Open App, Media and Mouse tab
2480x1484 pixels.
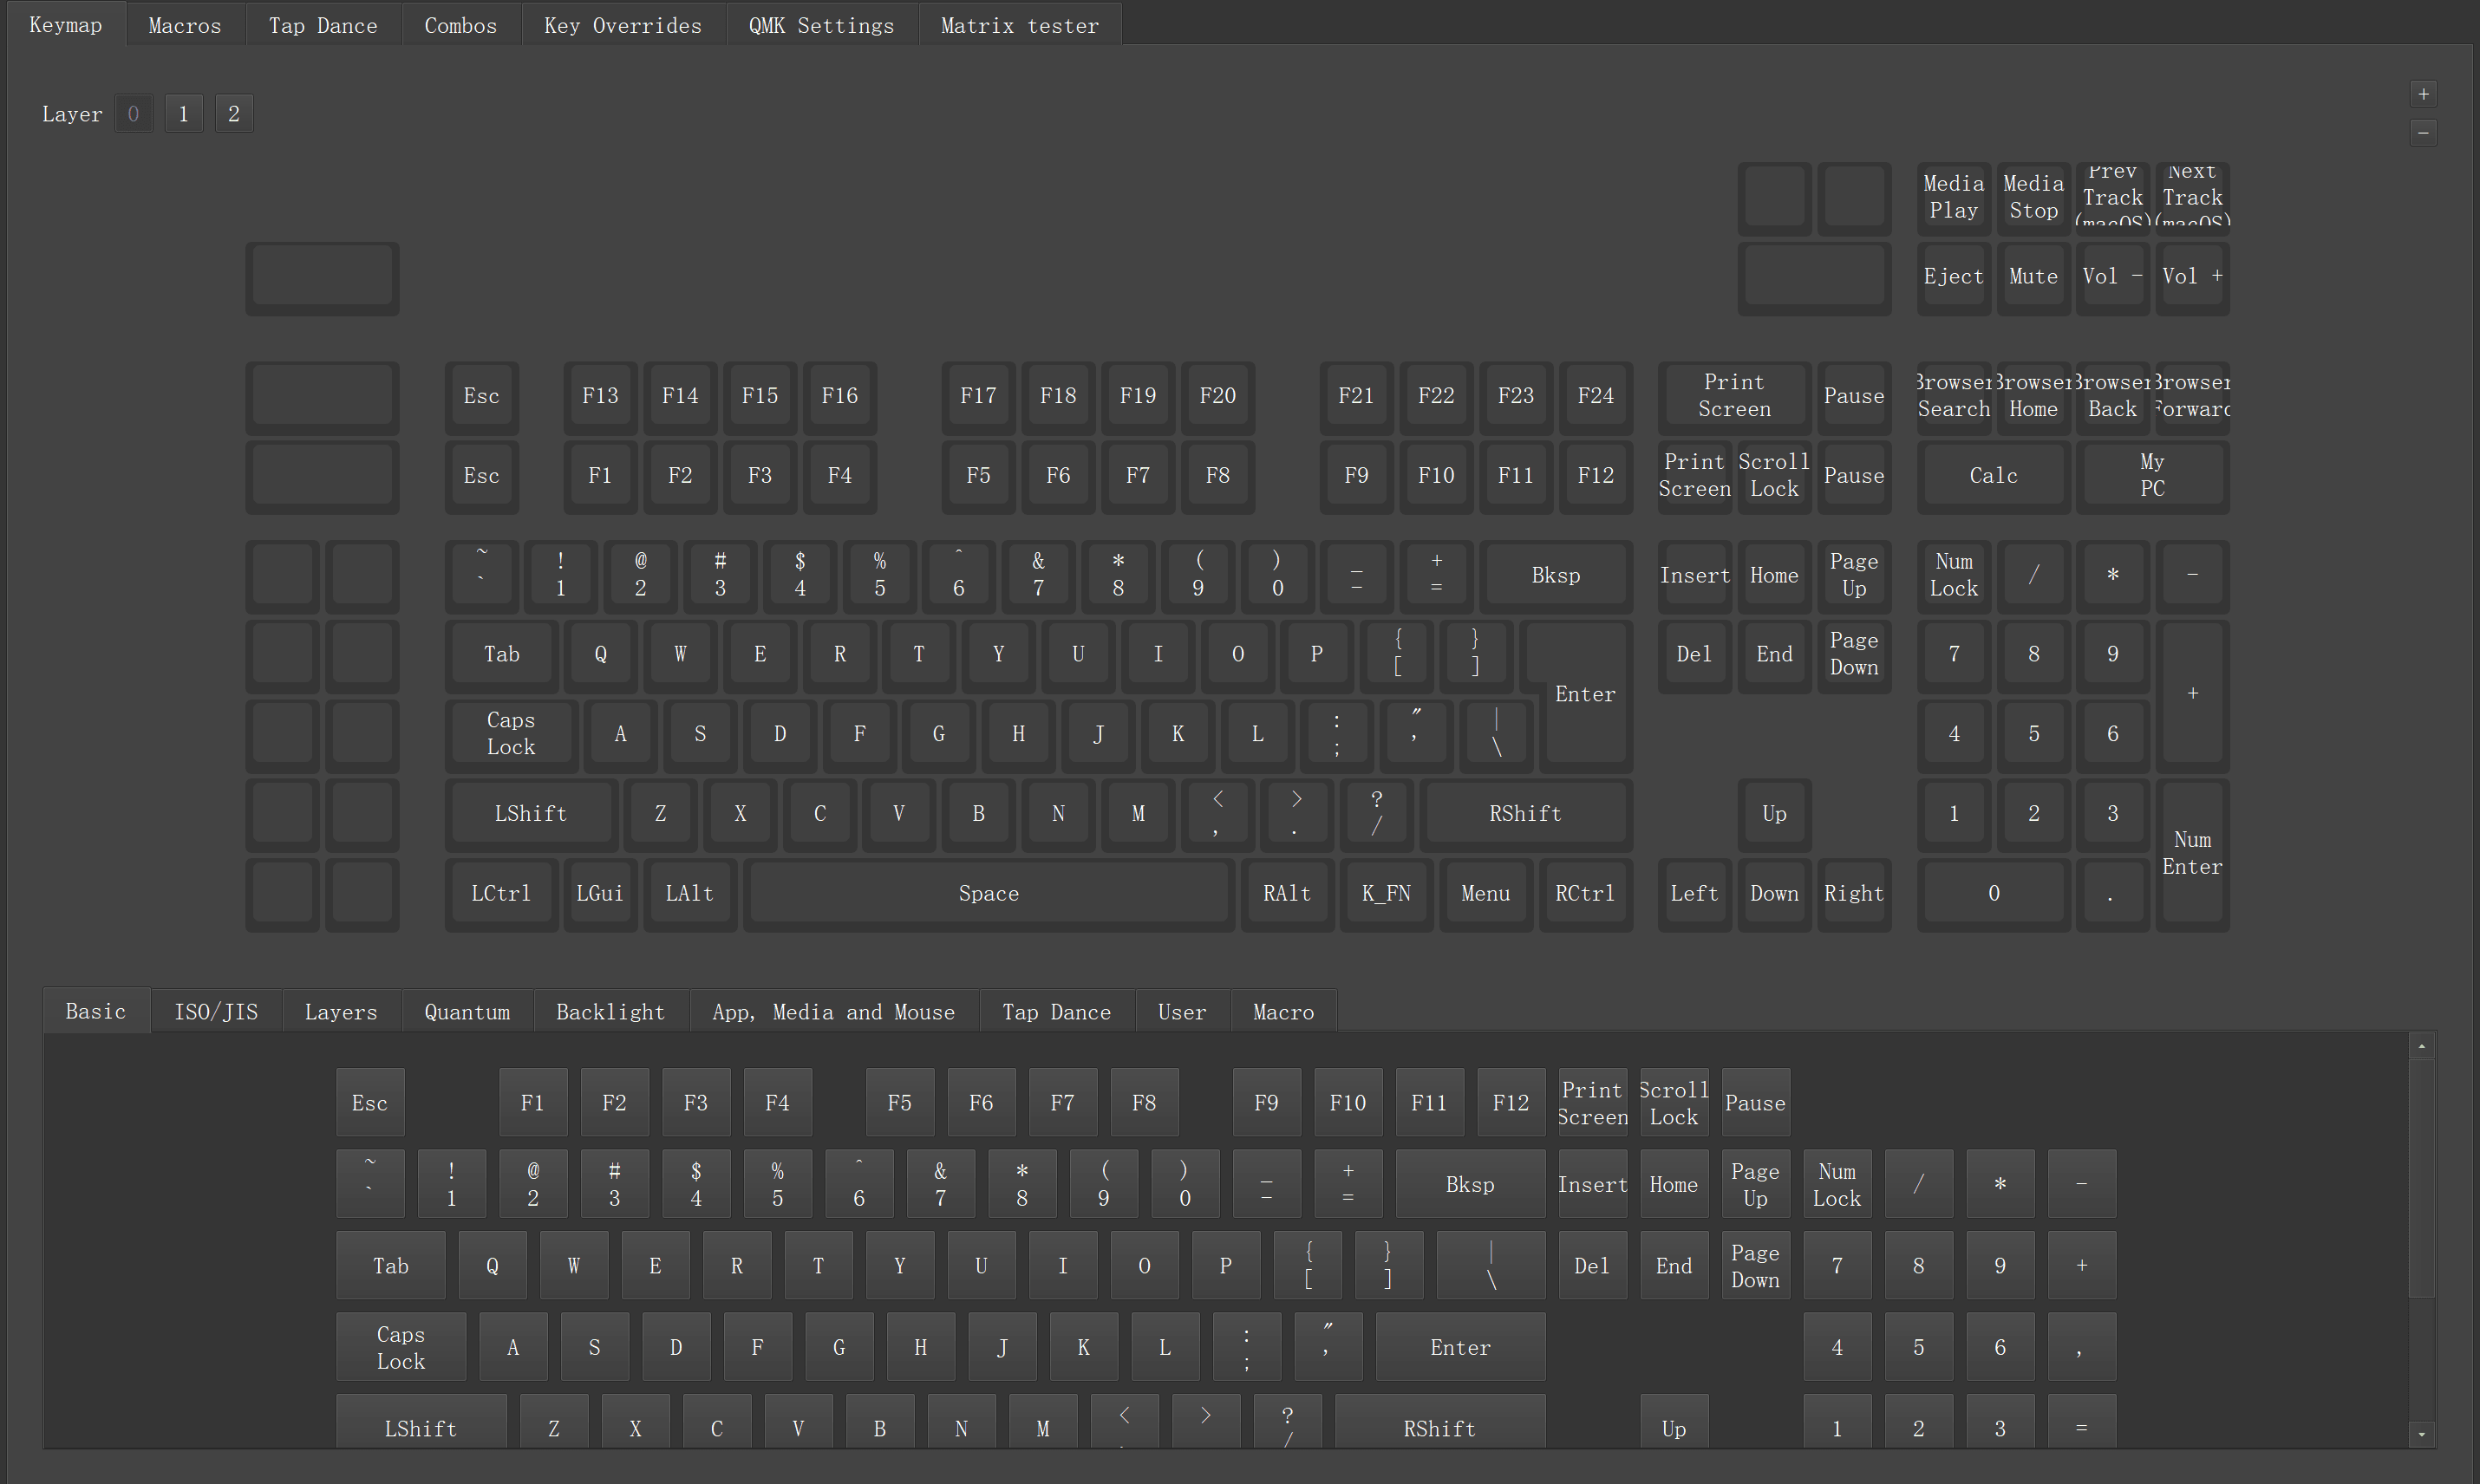[832, 1012]
